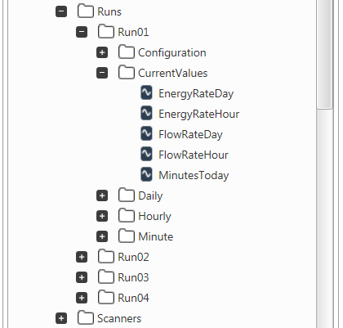The width and height of the screenshot is (343, 328).
Task: Click the FlowRateDay tag waveform icon
Action: point(146,134)
